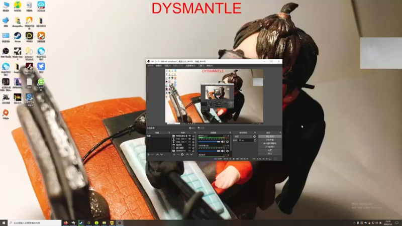Screen dimensions: 402x226
Task: Open transition properties gear icon
Action: point(254,137)
